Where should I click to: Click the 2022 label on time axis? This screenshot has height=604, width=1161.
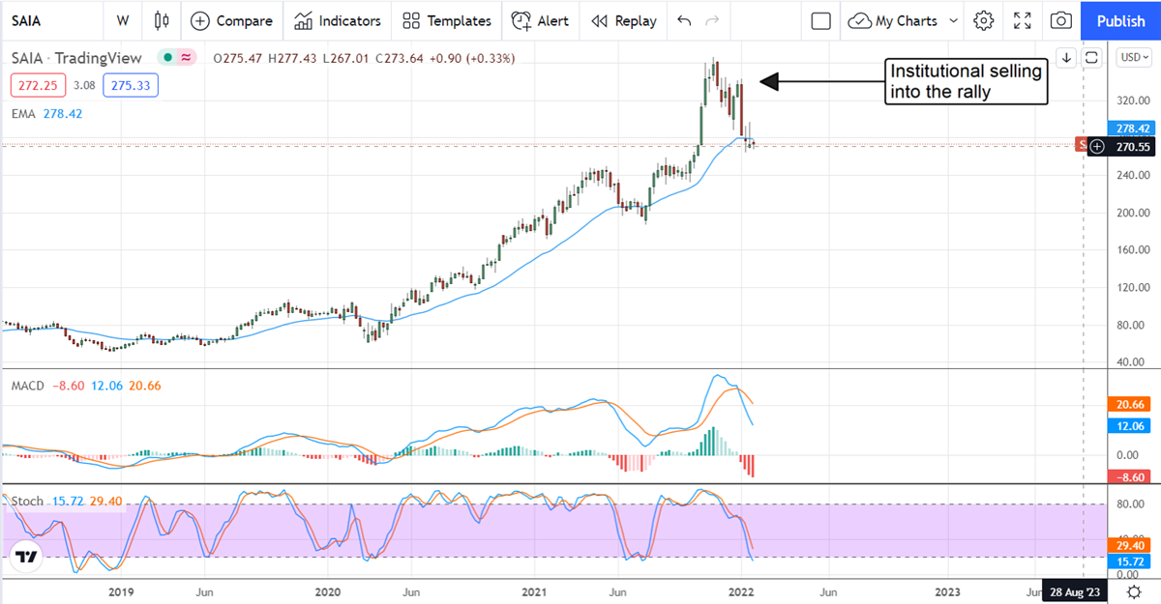742,590
